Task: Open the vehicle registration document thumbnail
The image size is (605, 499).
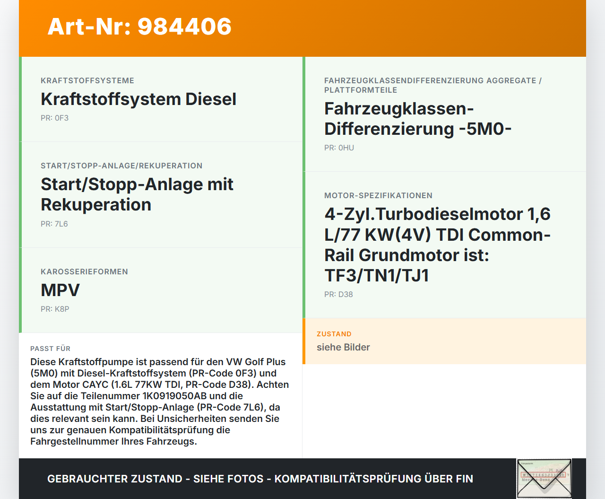Action: 544,479
